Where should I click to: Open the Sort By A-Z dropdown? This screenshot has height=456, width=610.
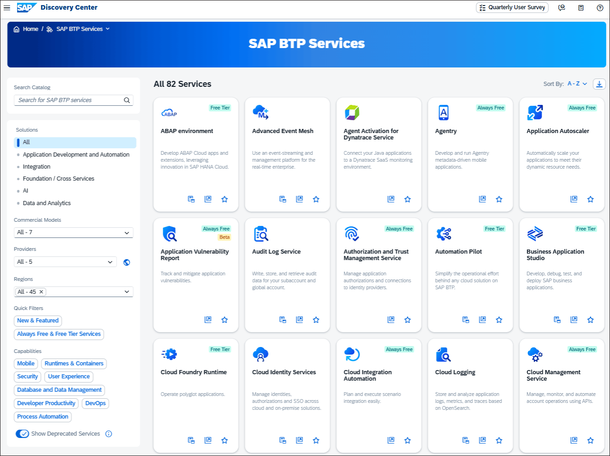pos(577,84)
